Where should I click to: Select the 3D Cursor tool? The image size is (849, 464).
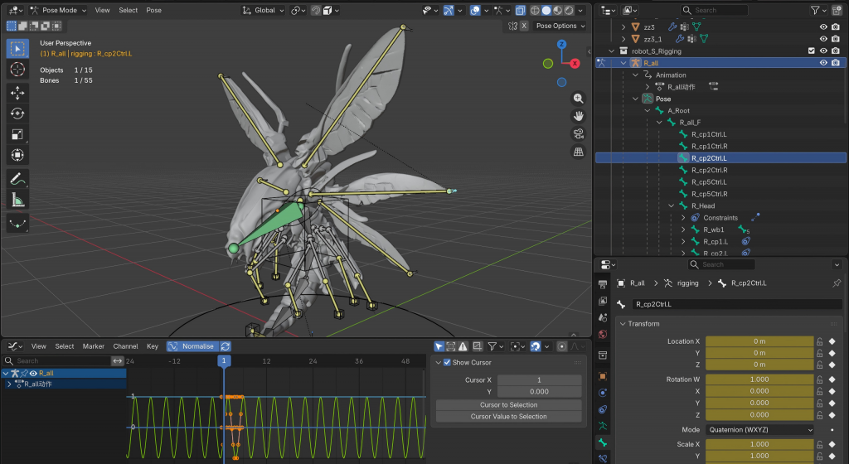pyautogui.click(x=17, y=70)
